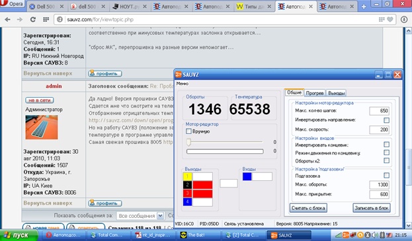Image resolution: width=412 pixels, height=241 pixels.
Task: Add a new browser tab with plus
Action: coord(364,7)
